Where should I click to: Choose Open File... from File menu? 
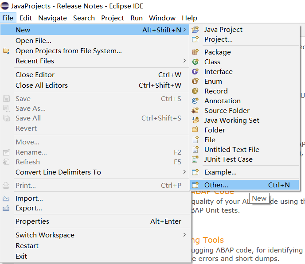pos(95,41)
